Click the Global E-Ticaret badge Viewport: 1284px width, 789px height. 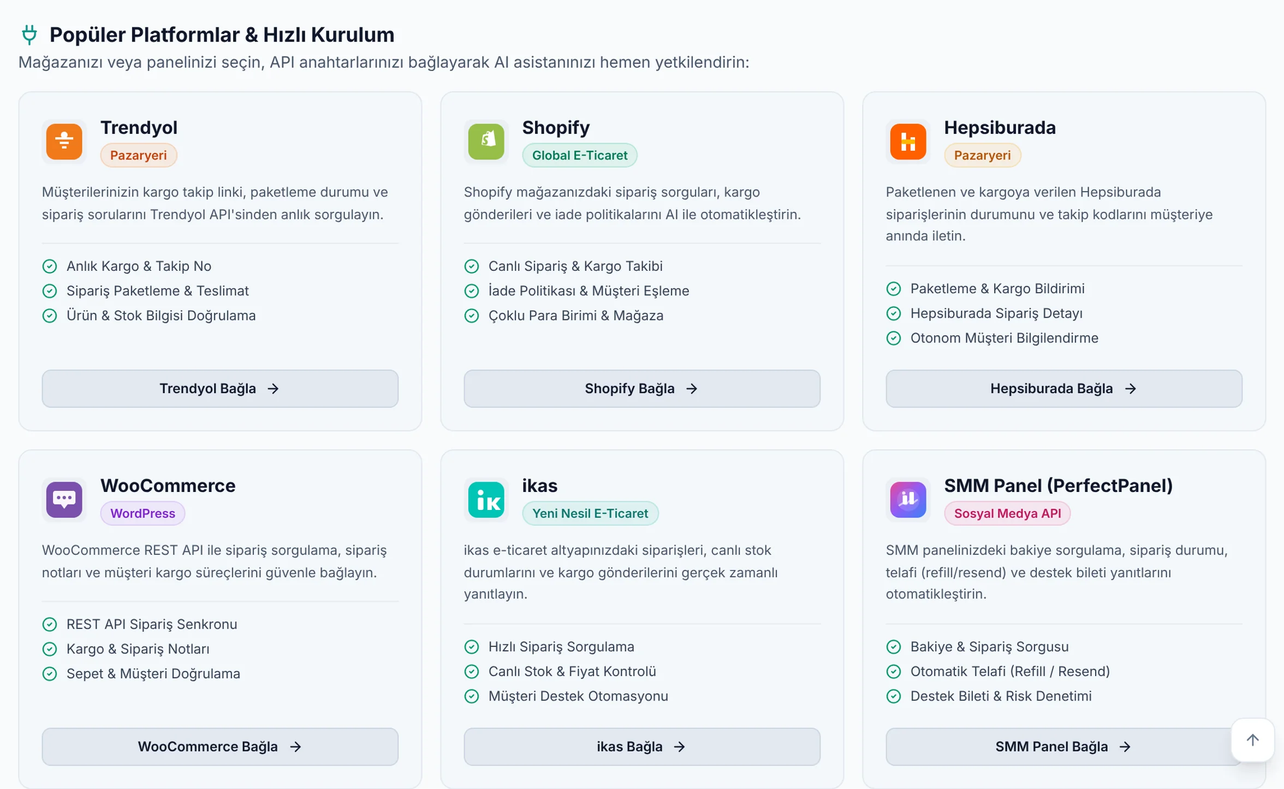coord(580,155)
